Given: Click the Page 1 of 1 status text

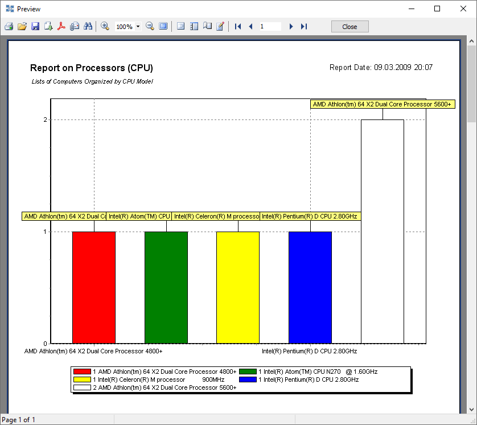Looking at the screenshot, I should 19,420.
